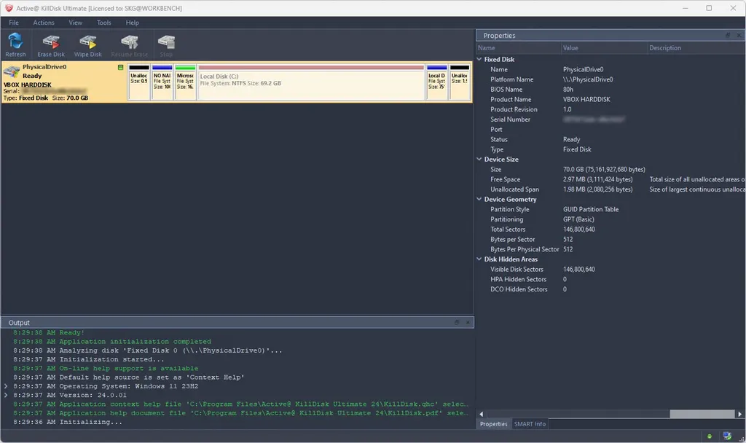Float the Properties panel with its undock icon
The image size is (746, 443).
(x=728, y=35)
